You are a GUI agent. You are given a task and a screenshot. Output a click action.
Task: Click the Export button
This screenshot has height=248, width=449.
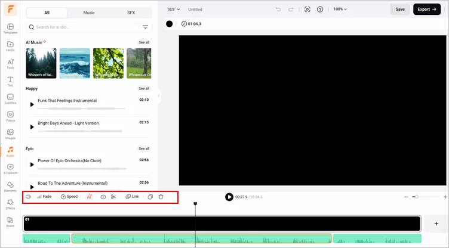[x=427, y=10]
